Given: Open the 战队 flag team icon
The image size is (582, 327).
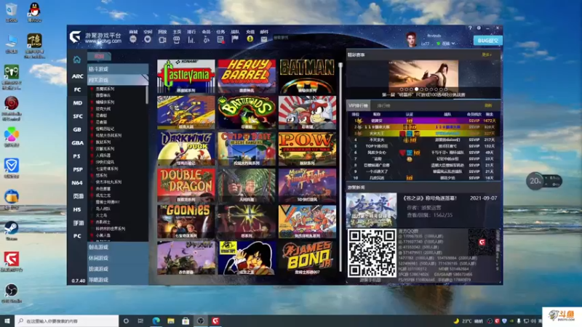Looking at the screenshot, I should [x=235, y=39].
